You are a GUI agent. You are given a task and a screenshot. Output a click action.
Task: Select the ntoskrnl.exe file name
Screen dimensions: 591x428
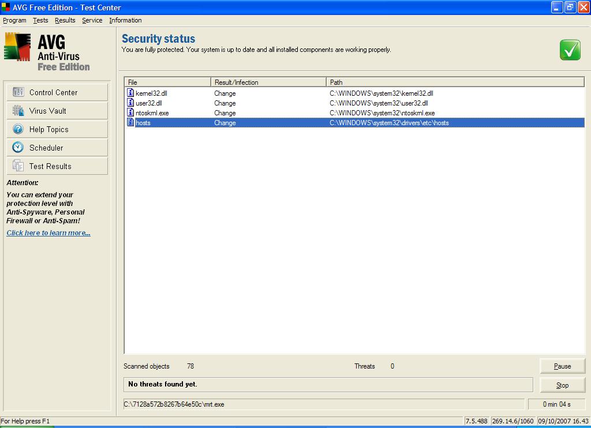click(x=152, y=113)
